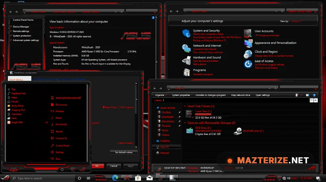Open Pictures in start menu right column

pos(57,111)
